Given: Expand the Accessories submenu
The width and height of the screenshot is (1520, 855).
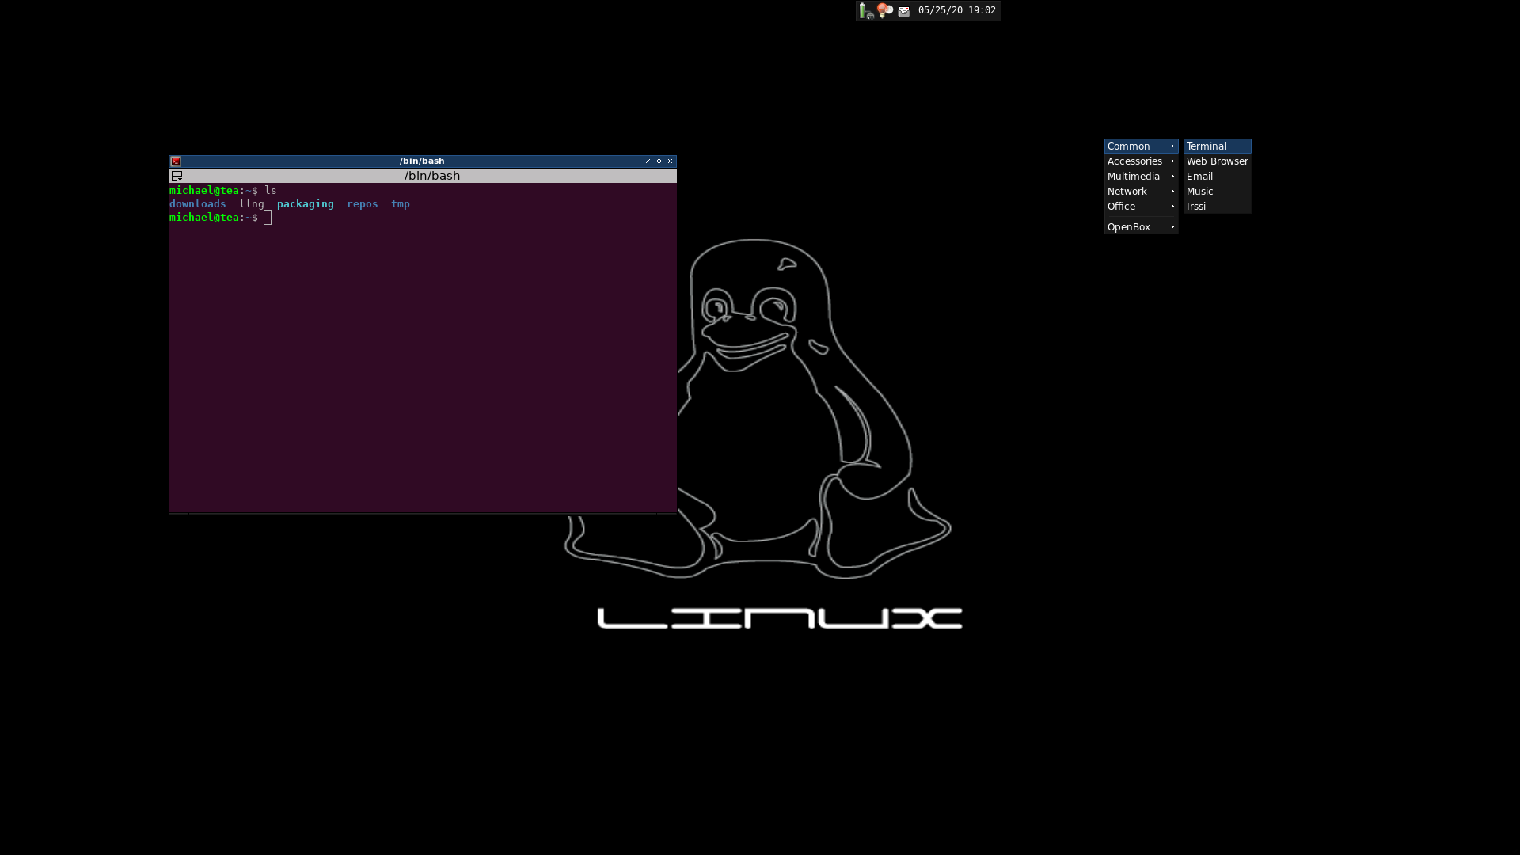Looking at the screenshot, I should [x=1141, y=161].
